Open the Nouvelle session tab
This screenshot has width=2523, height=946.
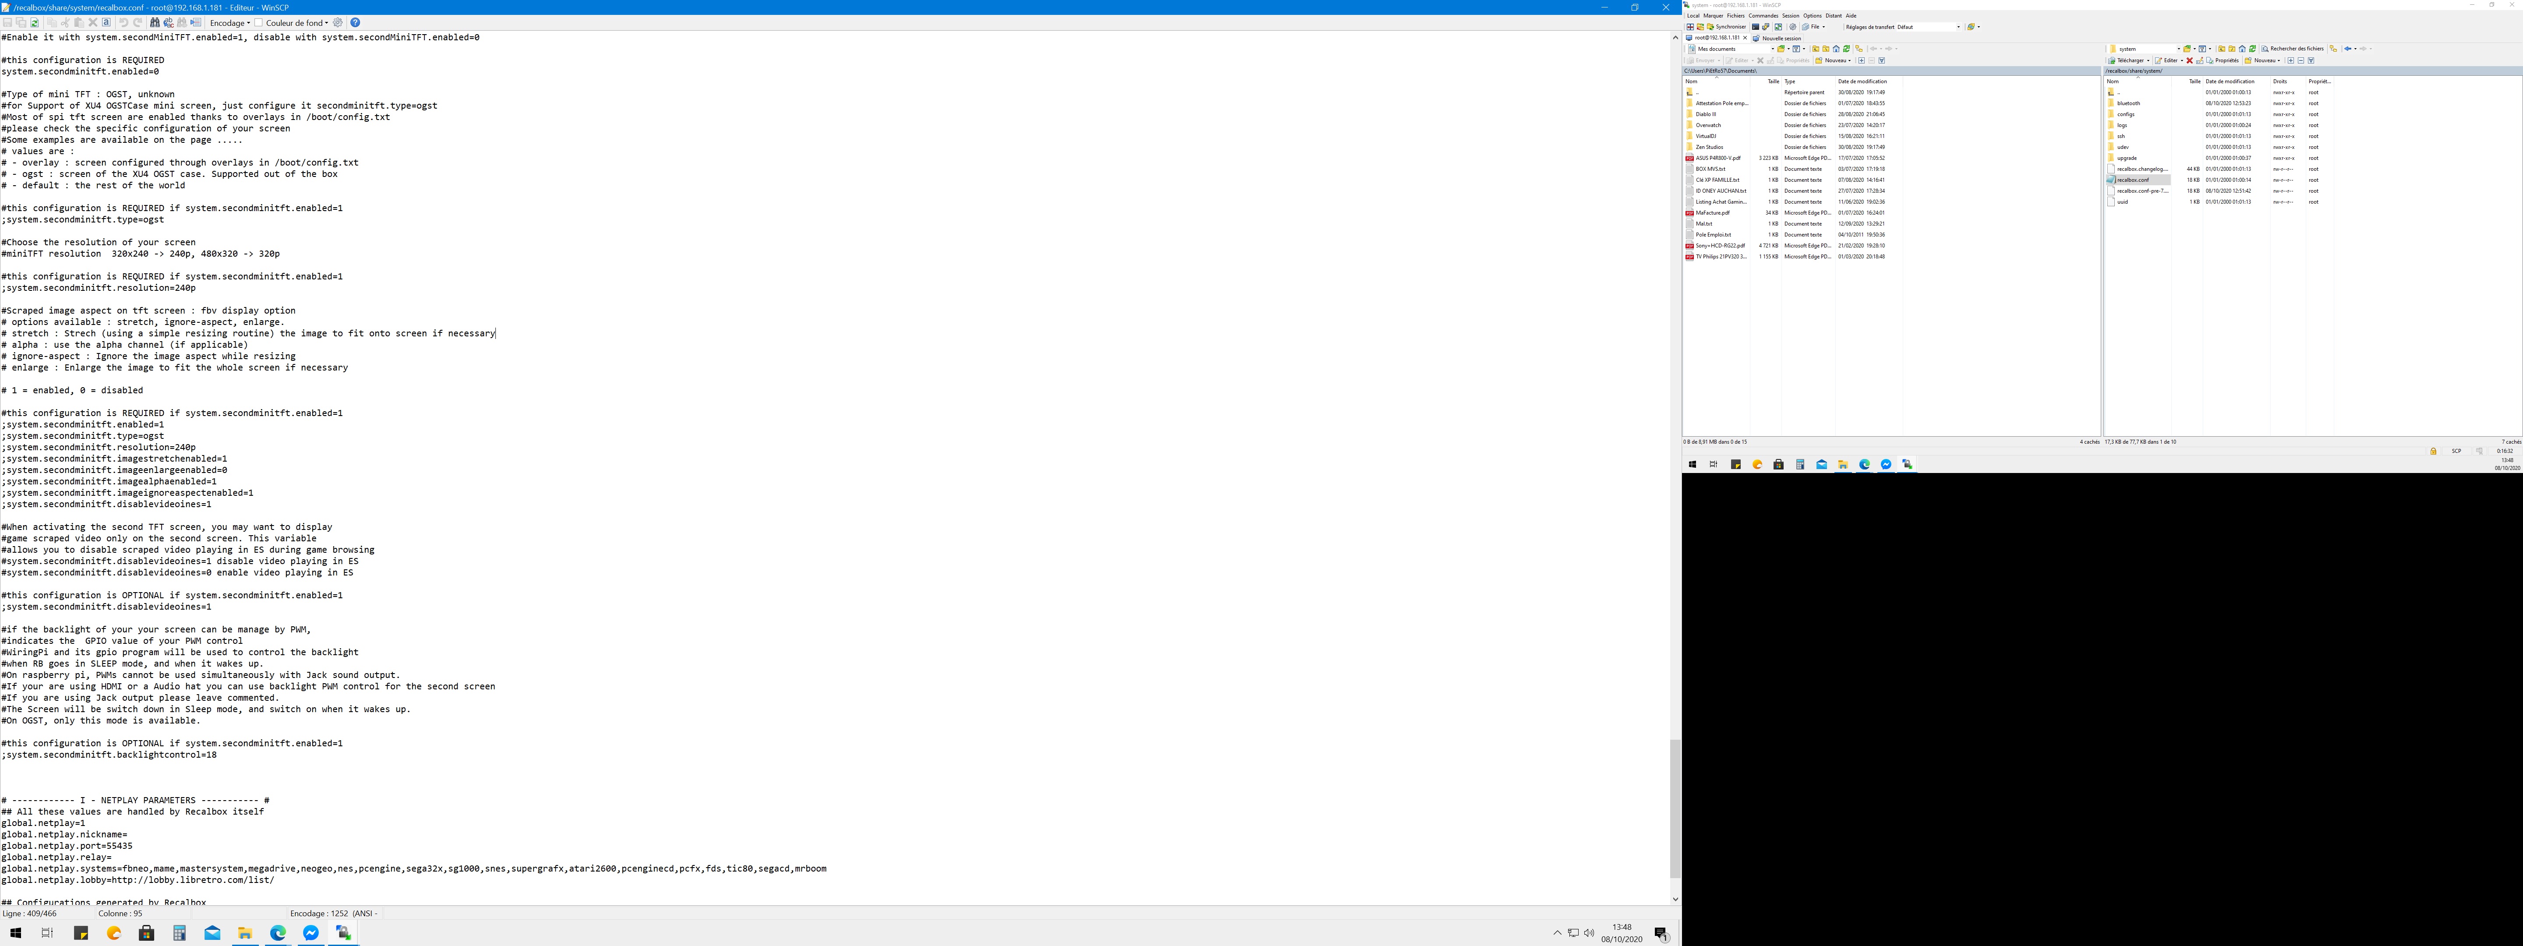point(1777,38)
